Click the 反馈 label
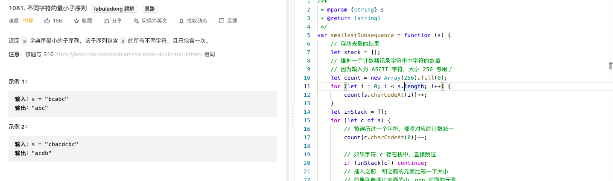The image size is (613, 181). 232,20
